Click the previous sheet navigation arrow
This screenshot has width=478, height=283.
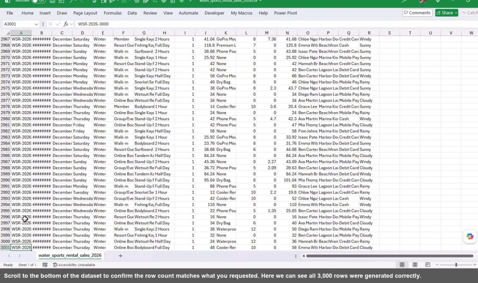(x=9, y=256)
